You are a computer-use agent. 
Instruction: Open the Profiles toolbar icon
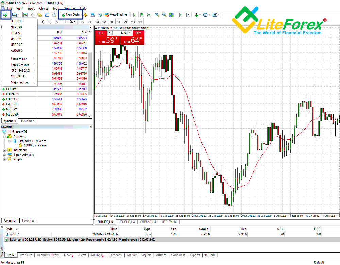(x=15, y=15)
